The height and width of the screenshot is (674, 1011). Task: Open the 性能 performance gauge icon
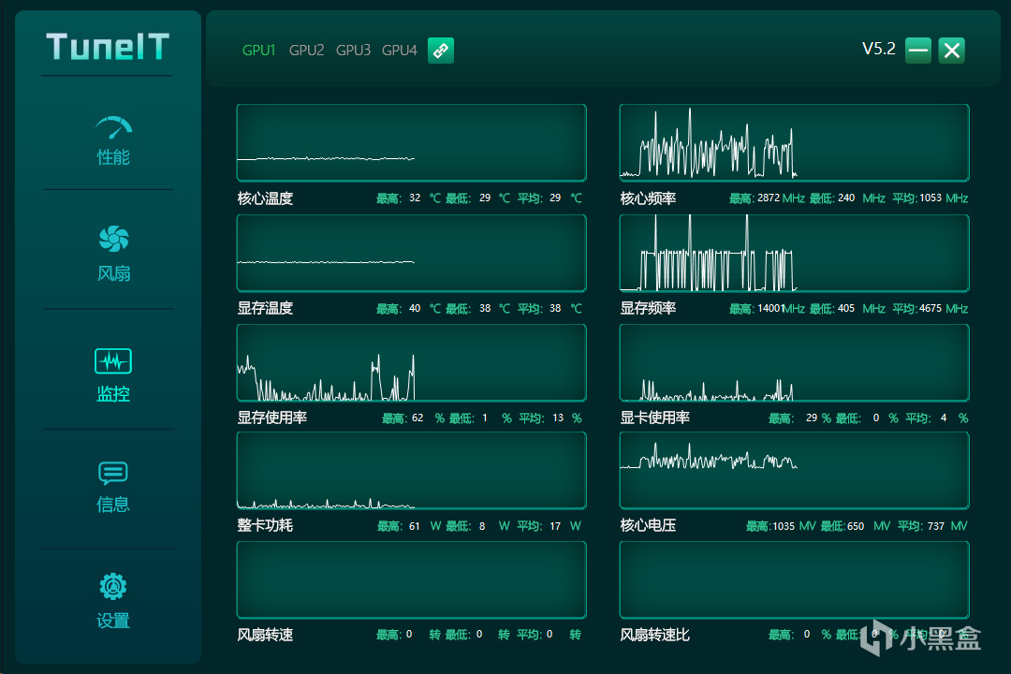pyautogui.click(x=113, y=128)
